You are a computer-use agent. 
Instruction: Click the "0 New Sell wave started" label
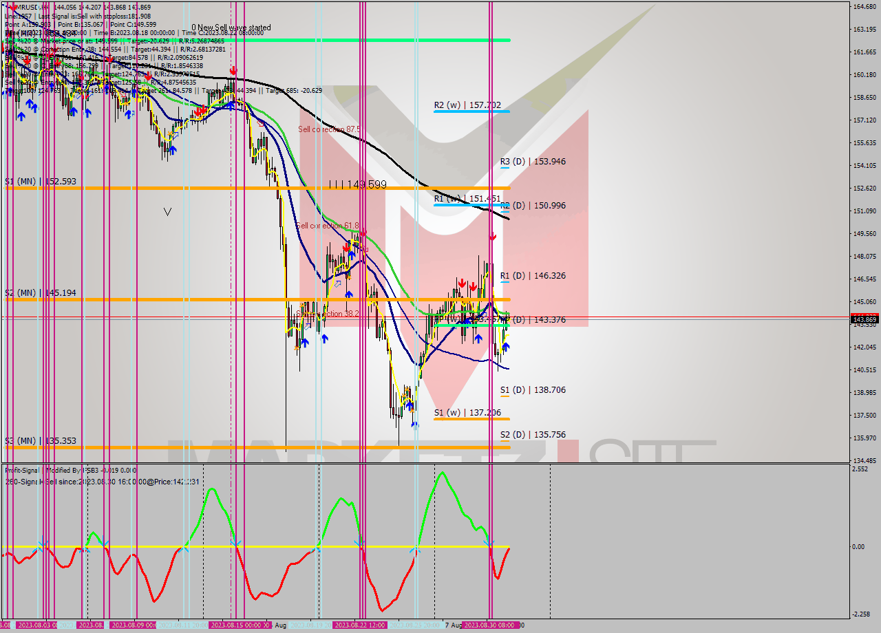pyautogui.click(x=231, y=28)
